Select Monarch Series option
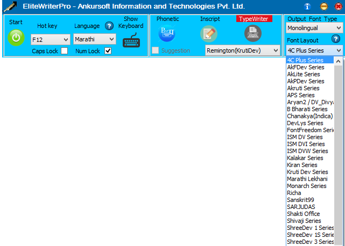Screen dimensions: 345x246 point(310,186)
